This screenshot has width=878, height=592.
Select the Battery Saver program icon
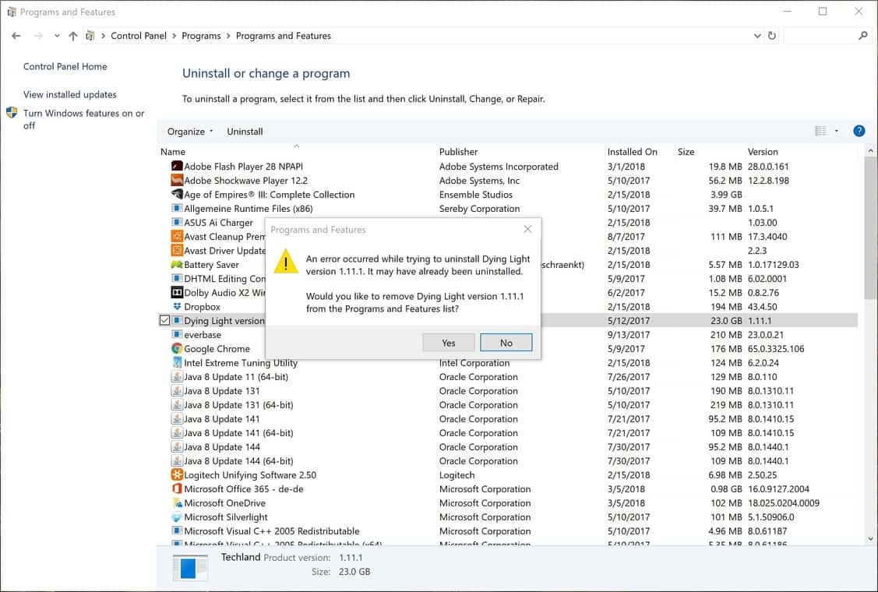[177, 265]
